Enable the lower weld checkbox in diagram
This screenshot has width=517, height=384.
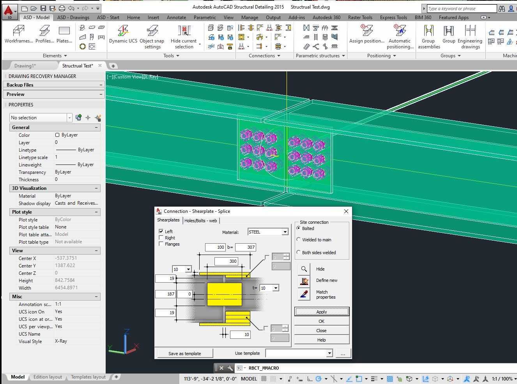pyautogui.click(x=266, y=328)
